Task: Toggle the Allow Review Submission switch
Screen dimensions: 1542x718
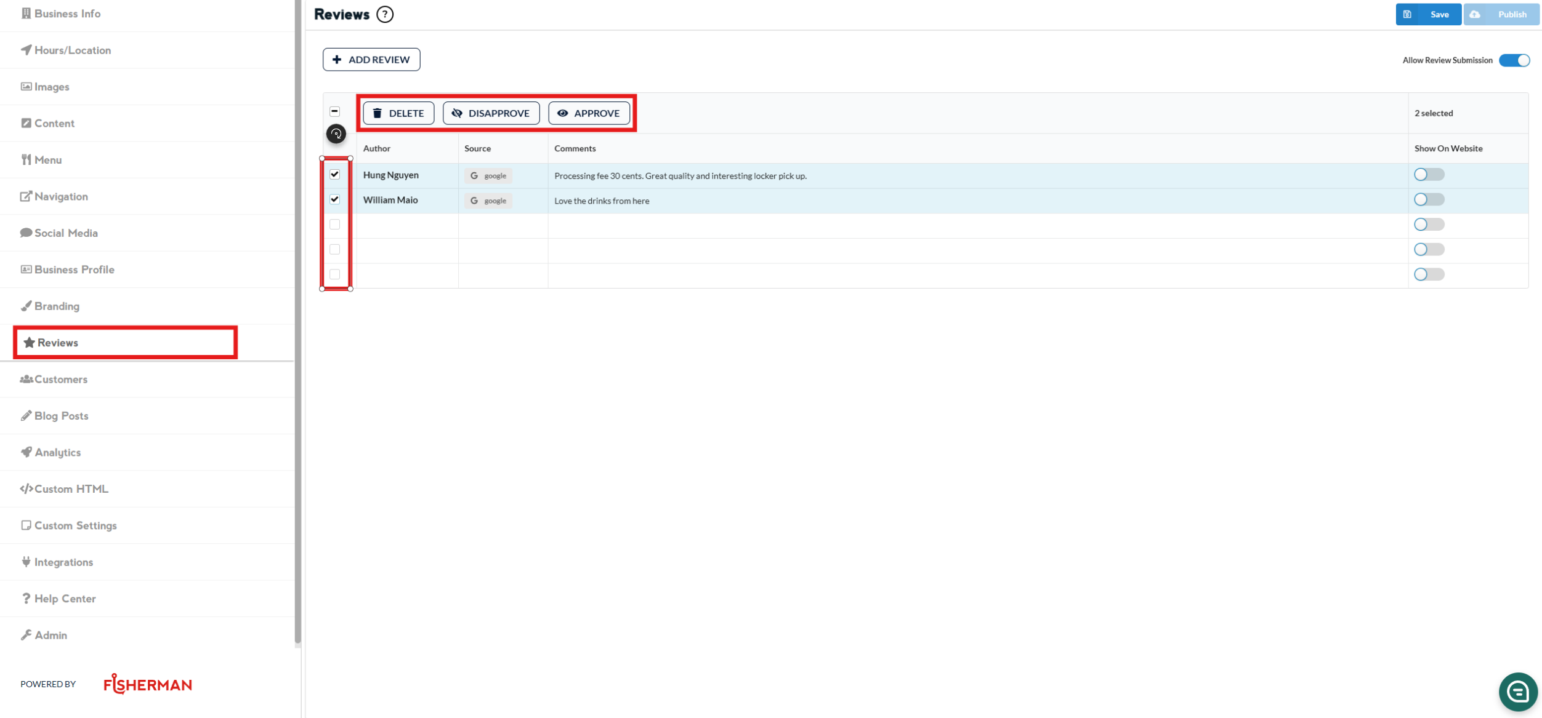Action: click(x=1514, y=60)
